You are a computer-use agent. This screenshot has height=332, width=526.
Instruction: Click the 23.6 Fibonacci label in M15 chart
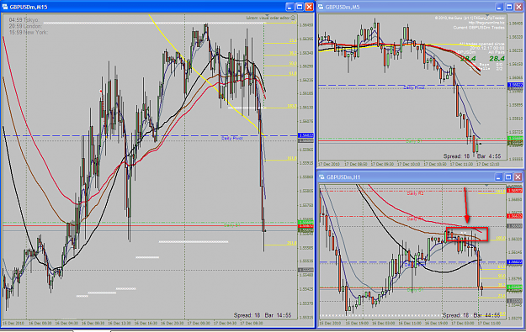[x=293, y=40]
